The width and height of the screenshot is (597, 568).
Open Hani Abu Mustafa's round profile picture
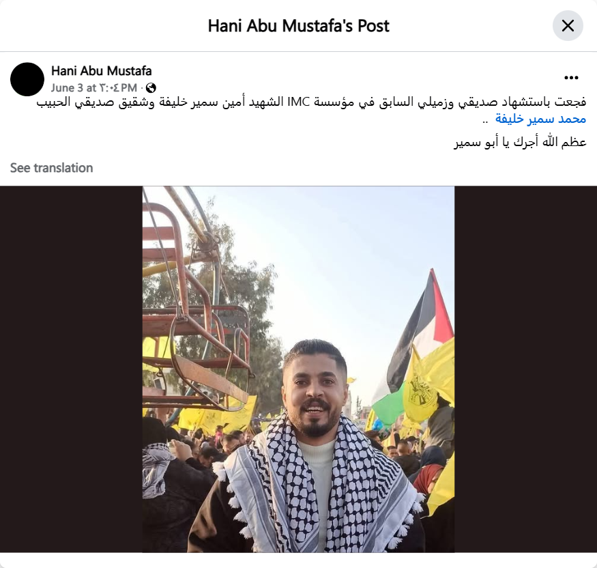[x=27, y=79]
